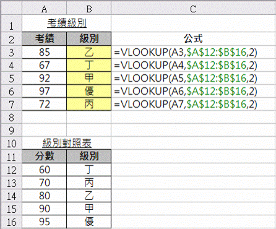Click cell A3 containing 85

45,52
